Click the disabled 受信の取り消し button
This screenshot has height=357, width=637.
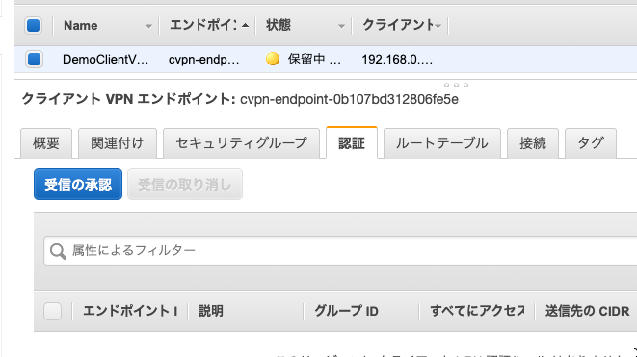click(x=185, y=185)
